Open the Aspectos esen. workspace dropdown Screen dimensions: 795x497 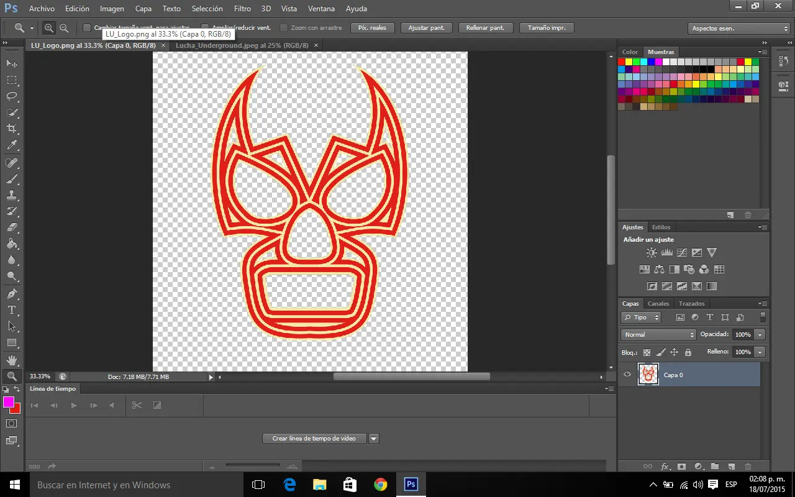click(x=739, y=29)
